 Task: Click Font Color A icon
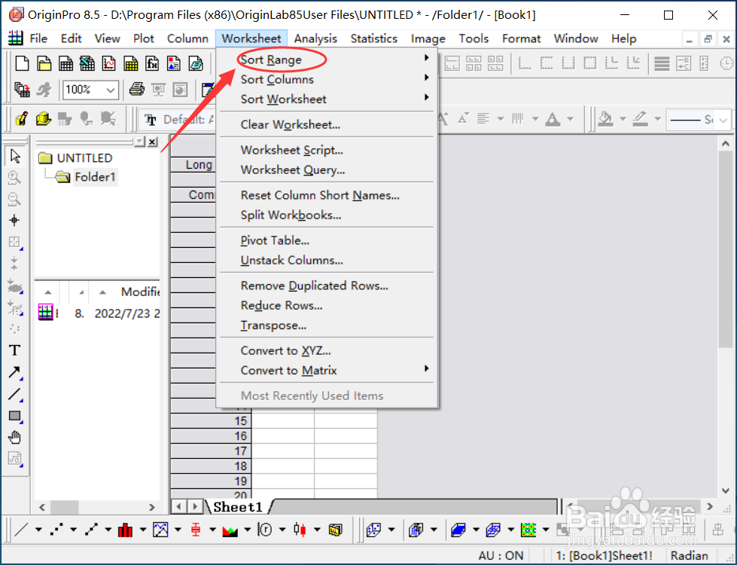(553, 119)
